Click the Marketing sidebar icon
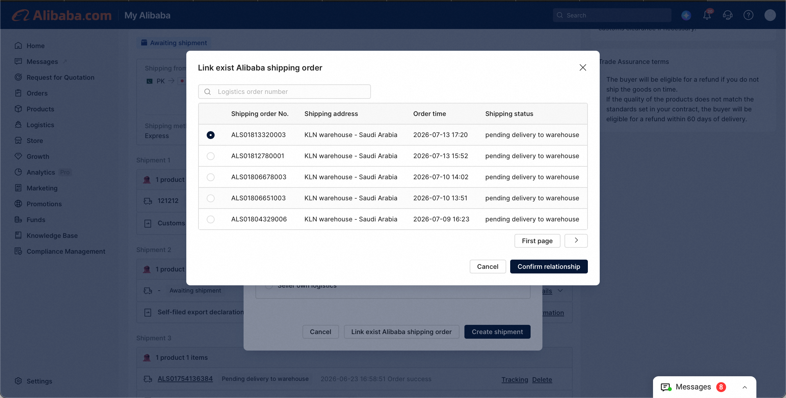 click(18, 188)
